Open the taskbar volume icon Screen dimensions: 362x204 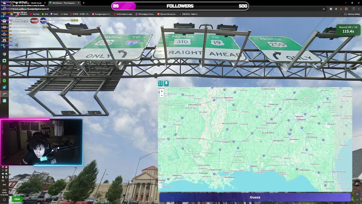point(3,180)
